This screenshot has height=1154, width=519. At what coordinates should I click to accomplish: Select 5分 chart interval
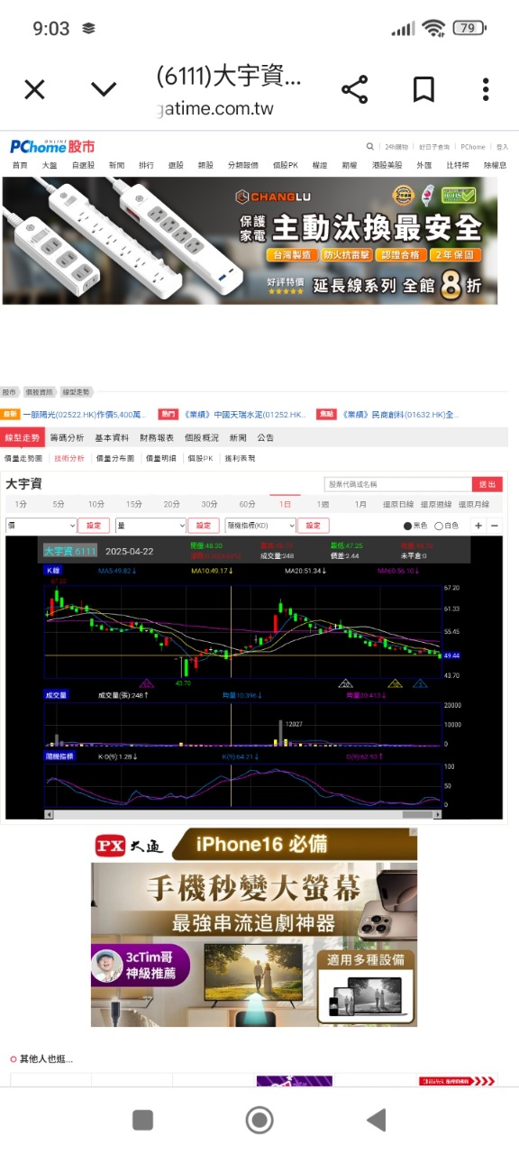59,504
